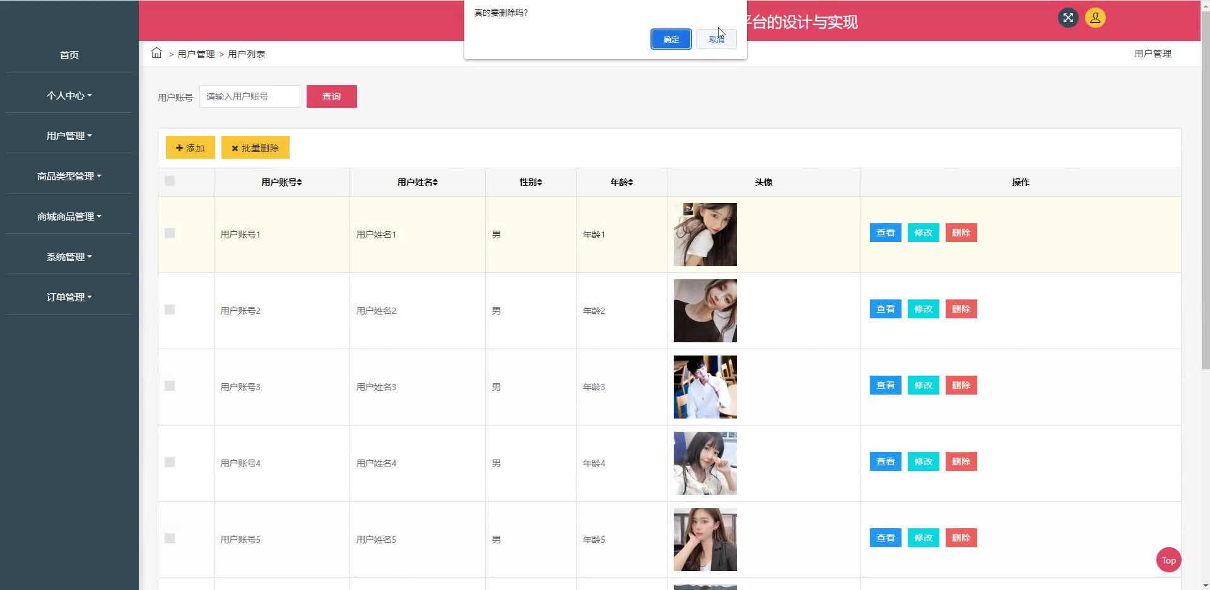1210x590 pixels.
Task: Select the 年龄5 cell text
Action: [594, 540]
